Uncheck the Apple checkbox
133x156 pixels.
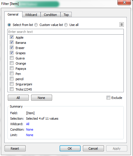click(x=12, y=37)
